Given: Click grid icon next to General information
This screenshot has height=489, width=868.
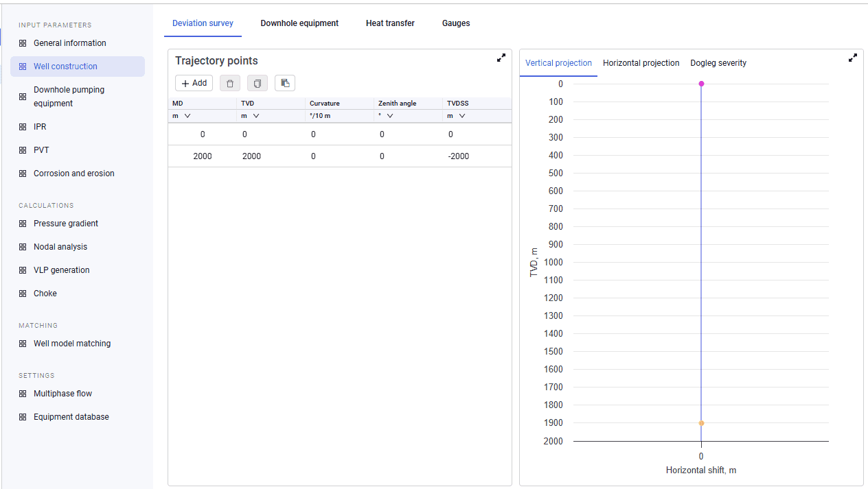Looking at the screenshot, I should point(23,43).
